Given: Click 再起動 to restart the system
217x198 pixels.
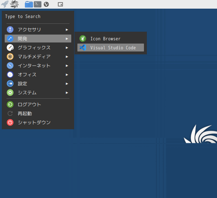Looking at the screenshot, I should [x=25, y=113].
